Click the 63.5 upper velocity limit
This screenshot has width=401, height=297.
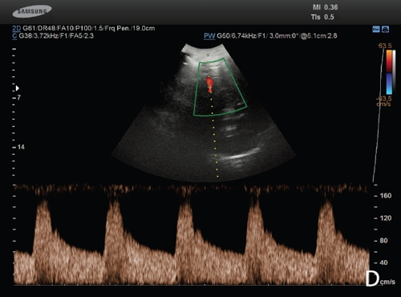[x=385, y=46]
